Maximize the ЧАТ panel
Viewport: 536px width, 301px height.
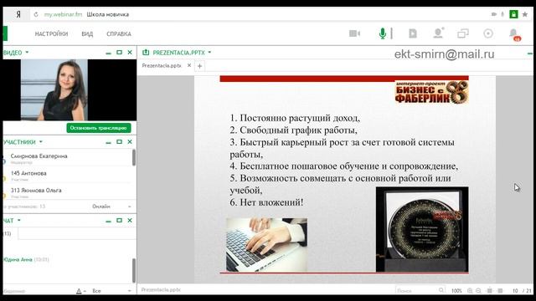coord(119,221)
